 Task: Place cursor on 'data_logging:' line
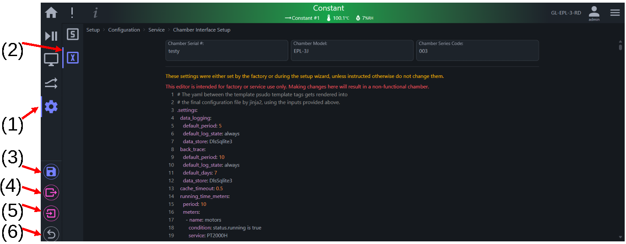(196, 118)
